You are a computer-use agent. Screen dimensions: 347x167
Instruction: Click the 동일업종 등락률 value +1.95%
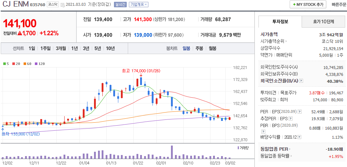click(336, 156)
